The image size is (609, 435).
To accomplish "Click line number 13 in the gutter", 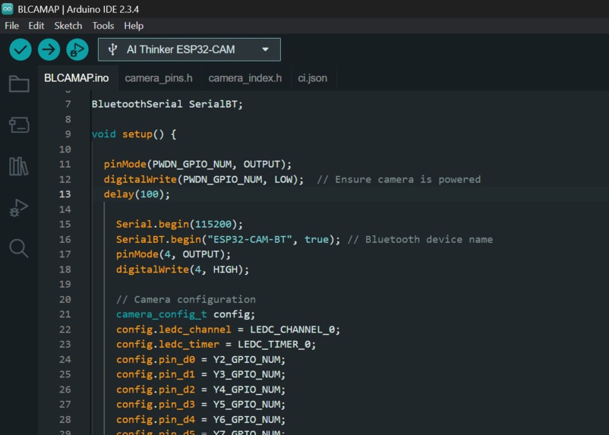I will click(x=65, y=194).
